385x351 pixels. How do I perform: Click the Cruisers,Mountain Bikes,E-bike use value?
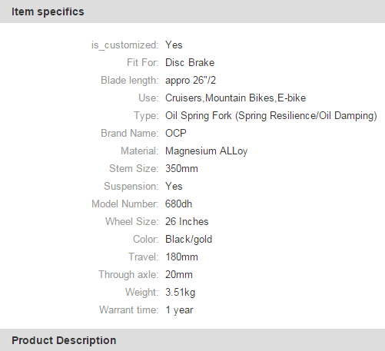pyautogui.click(x=235, y=98)
